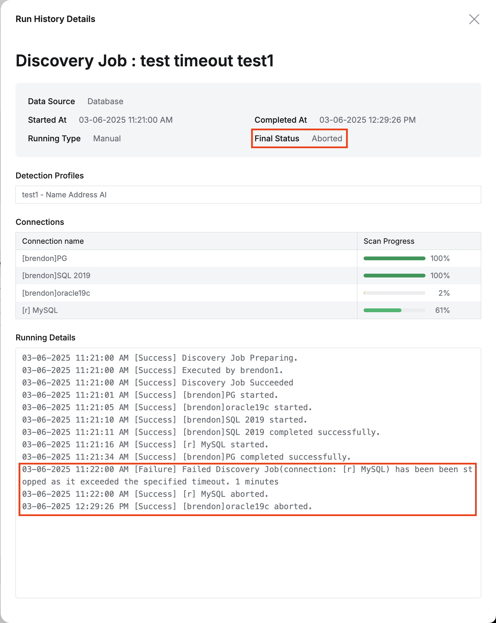
Task: Click the [brendon]SQL 2019 progress bar
Action: [x=394, y=276]
